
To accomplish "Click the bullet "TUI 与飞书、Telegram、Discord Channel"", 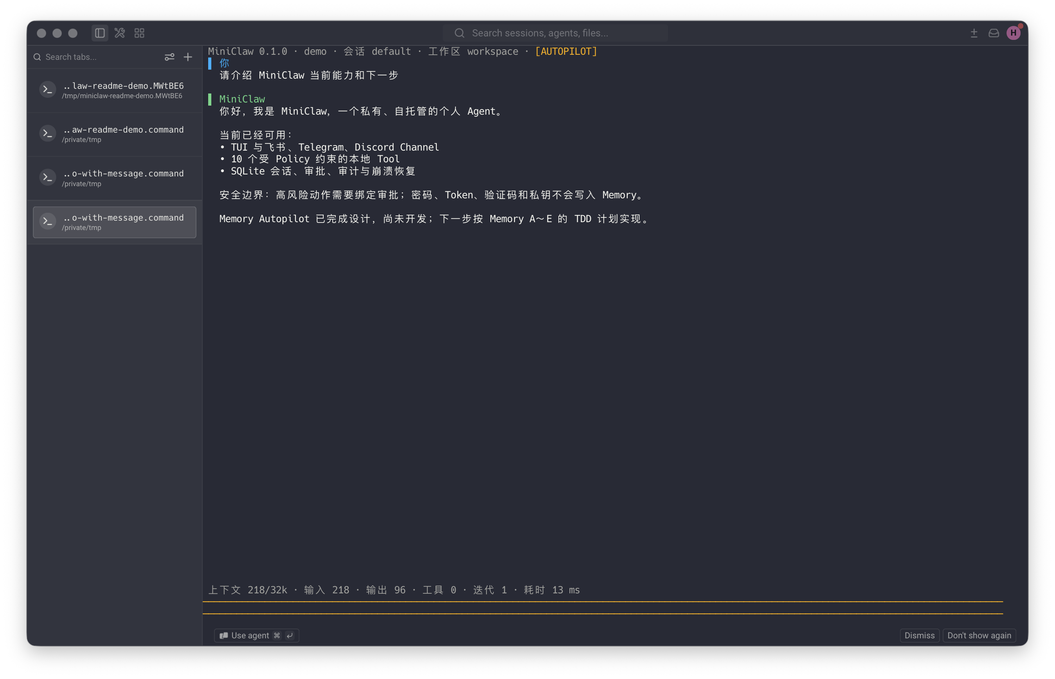I will point(329,147).
